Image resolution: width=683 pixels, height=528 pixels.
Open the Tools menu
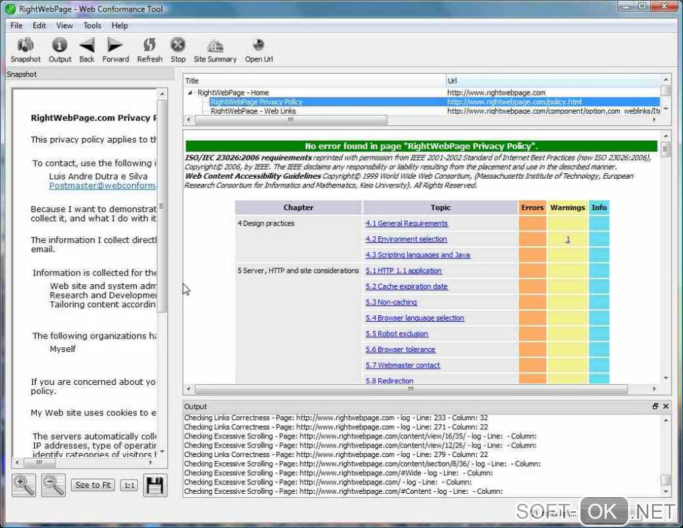[x=92, y=25]
